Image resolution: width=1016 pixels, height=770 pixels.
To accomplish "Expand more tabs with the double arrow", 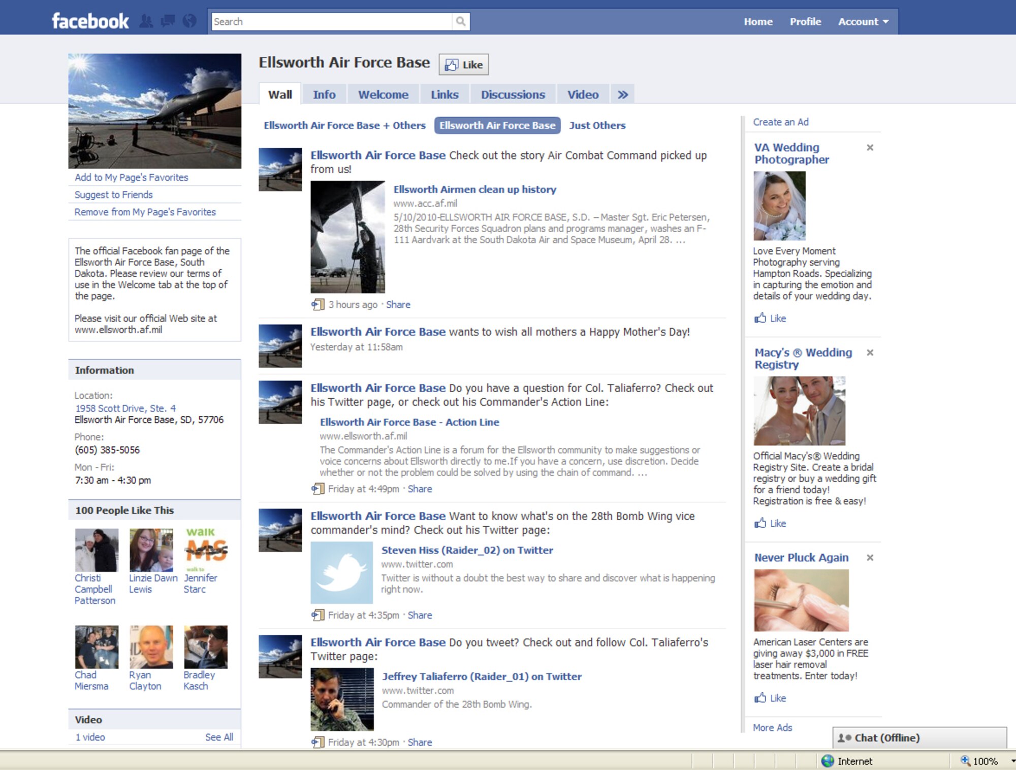I will (622, 94).
